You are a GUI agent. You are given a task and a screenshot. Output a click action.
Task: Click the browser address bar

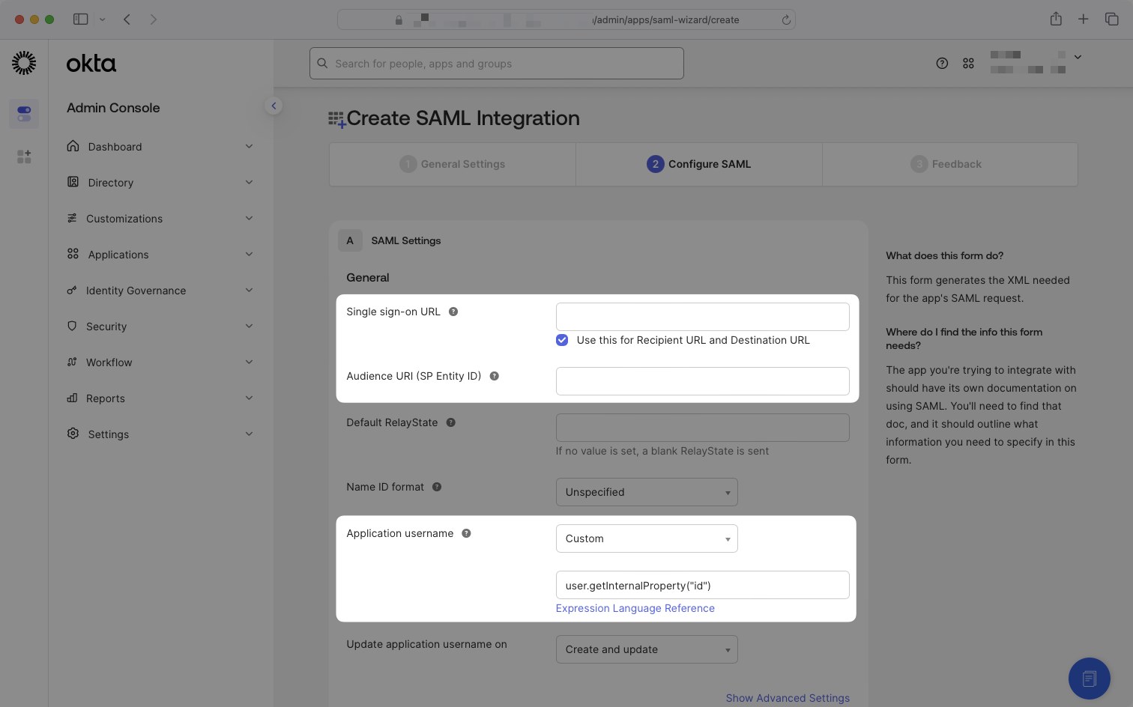point(566,19)
